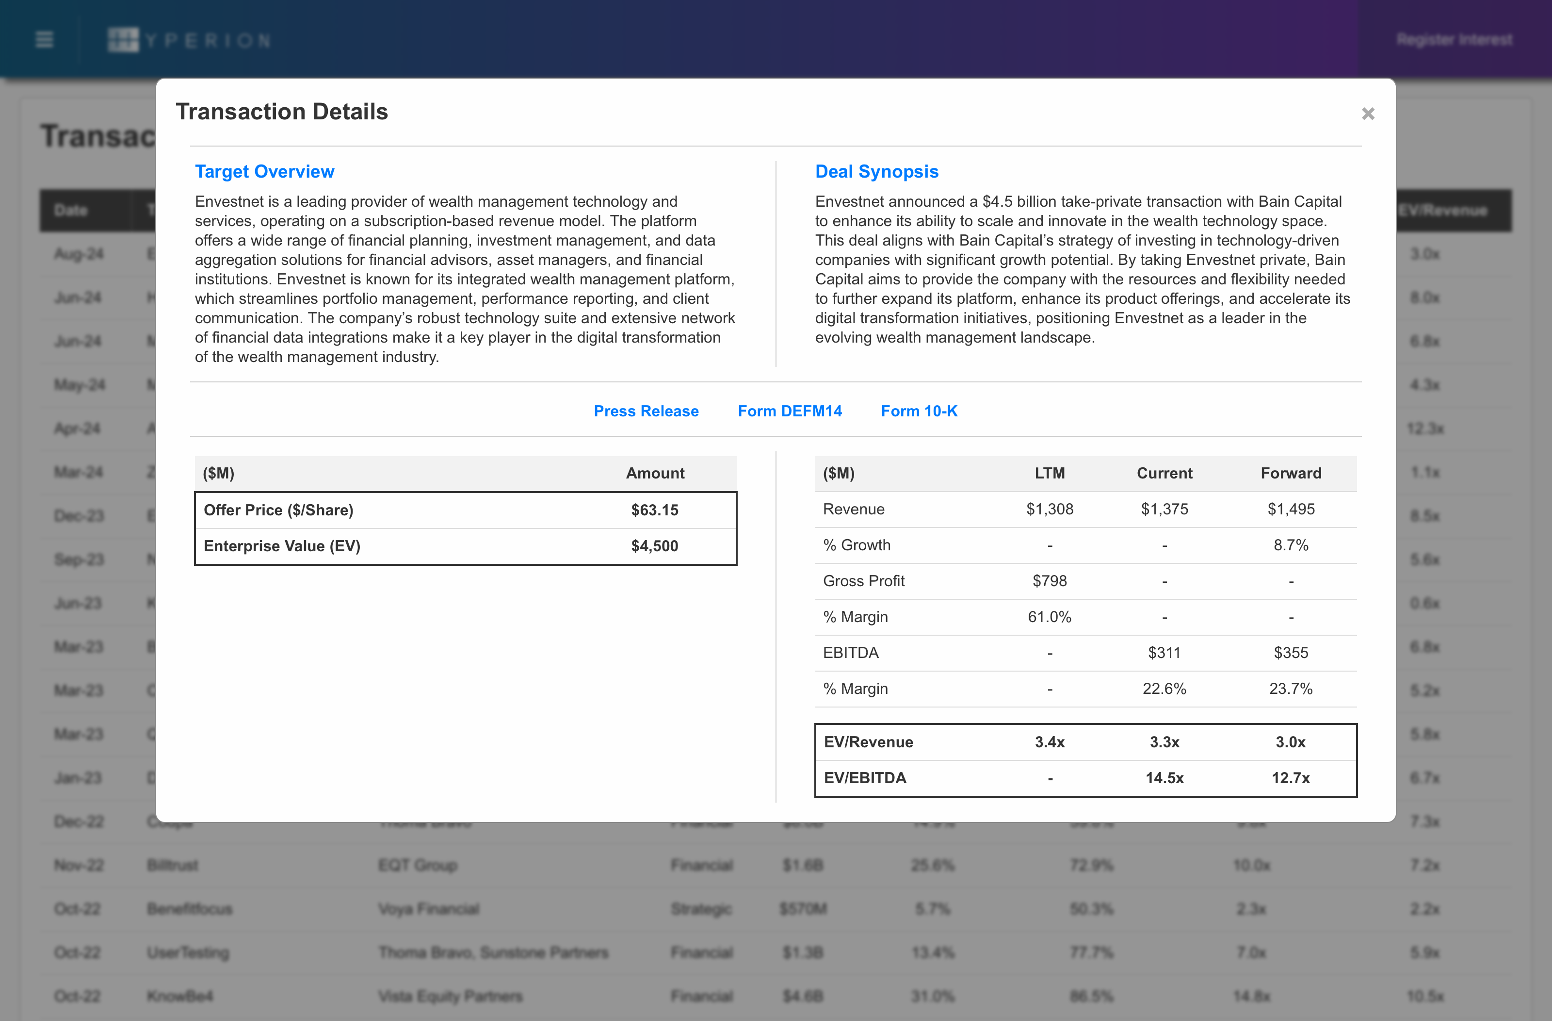Select the KnowBe4 row in background table
This screenshot has height=1021, width=1552.
776,997
